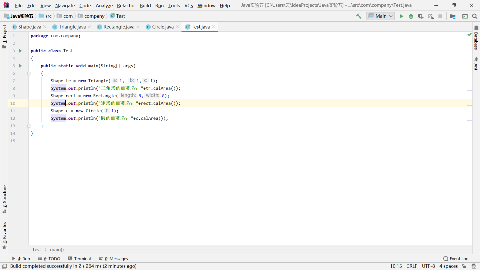480x270 pixels.
Task: Click the 'Test' class breadcrumb in navigation bar
Action: click(117, 16)
